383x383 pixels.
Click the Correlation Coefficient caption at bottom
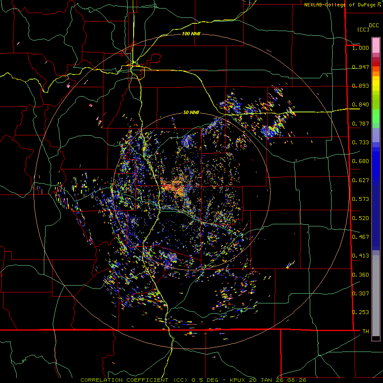pyautogui.click(x=193, y=380)
